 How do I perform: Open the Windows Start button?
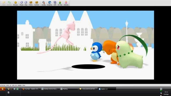[2, 89]
